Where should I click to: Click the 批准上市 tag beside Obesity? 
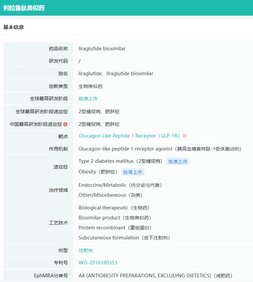click(133, 172)
